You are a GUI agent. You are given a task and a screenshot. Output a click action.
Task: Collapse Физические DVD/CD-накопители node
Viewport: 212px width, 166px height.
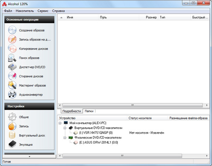pyautogui.click(x=65, y=138)
